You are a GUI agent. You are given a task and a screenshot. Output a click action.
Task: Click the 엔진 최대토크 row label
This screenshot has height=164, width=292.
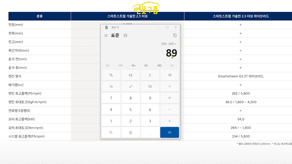point(27,102)
